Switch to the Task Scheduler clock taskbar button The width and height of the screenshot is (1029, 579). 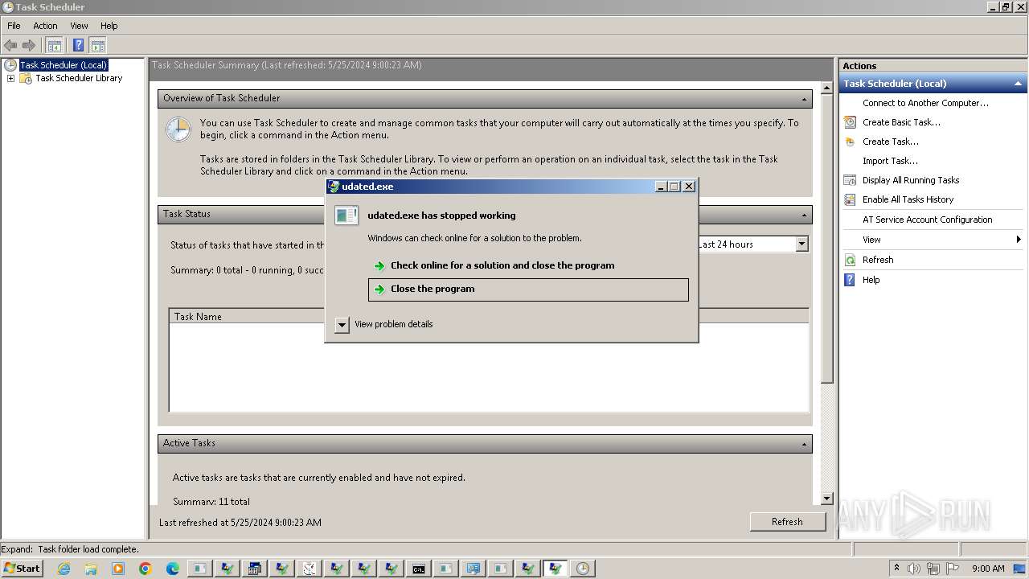click(x=583, y=569)
